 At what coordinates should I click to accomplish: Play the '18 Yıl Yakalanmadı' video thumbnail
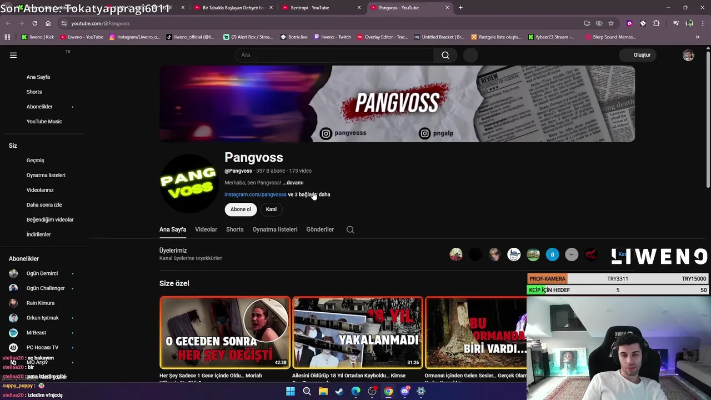coord(358,333)
